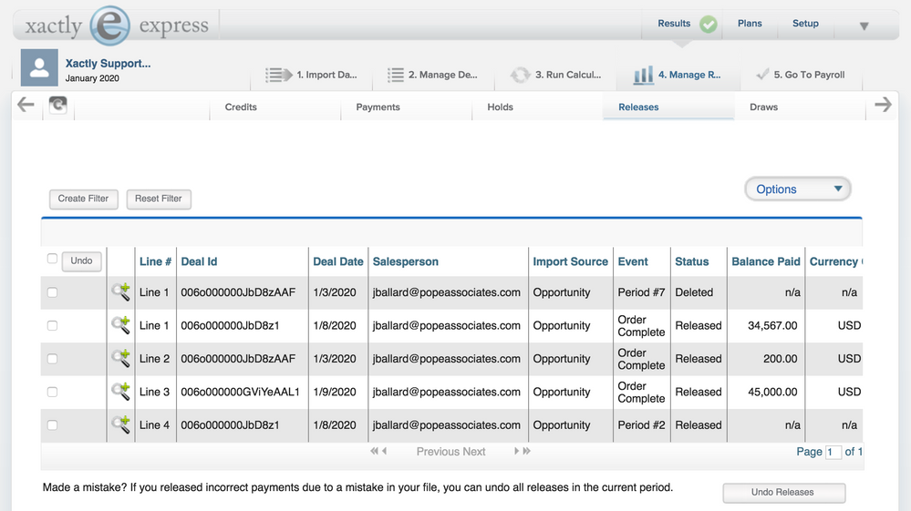Viewport: 911px width, 511px height.
Task: Sort by the Line # column header
Action: 155,261
